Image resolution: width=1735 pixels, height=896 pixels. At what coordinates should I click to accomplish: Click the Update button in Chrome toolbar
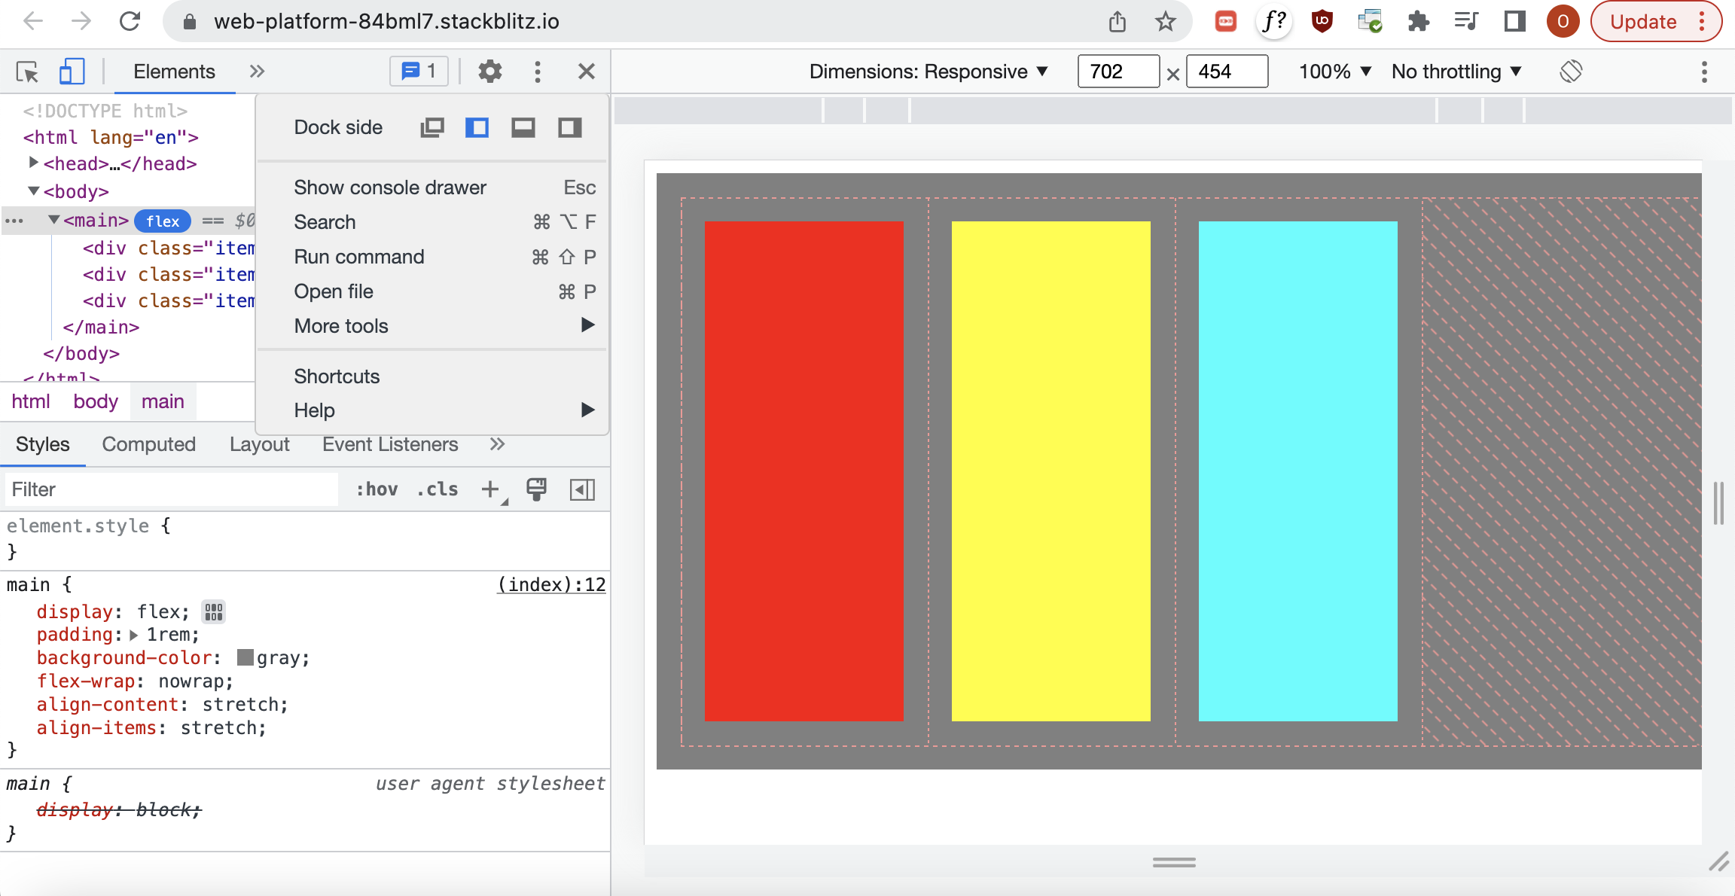(1656, 21)
